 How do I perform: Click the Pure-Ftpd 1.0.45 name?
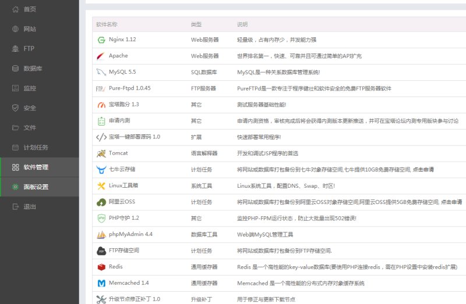click(129, 88)
